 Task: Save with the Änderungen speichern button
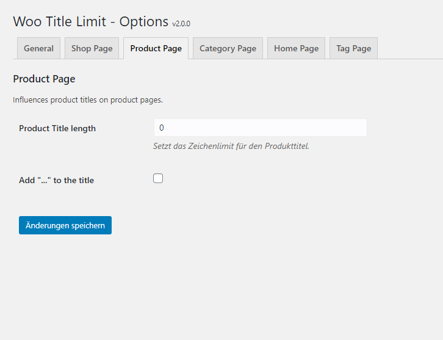point(65,225)
